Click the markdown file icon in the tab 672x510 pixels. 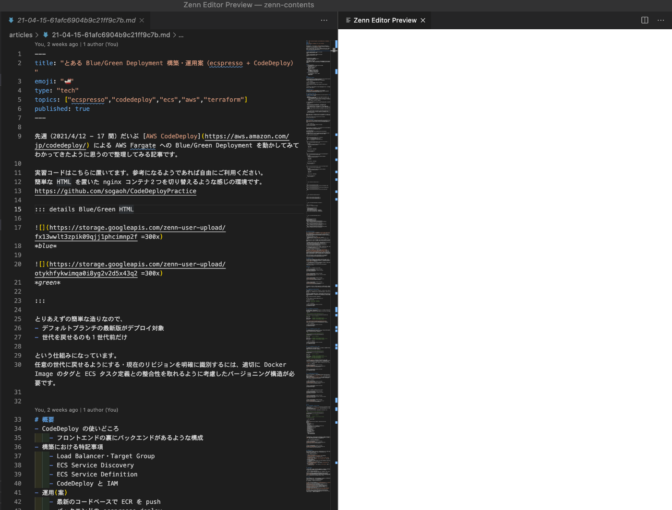11,20
